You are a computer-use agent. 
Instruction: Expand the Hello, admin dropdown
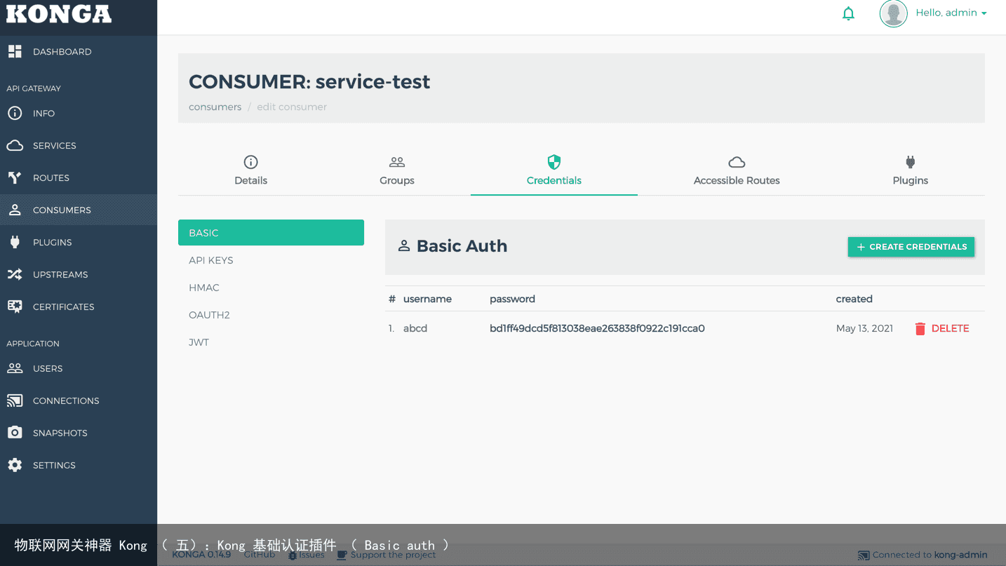(x=951, y=13)
